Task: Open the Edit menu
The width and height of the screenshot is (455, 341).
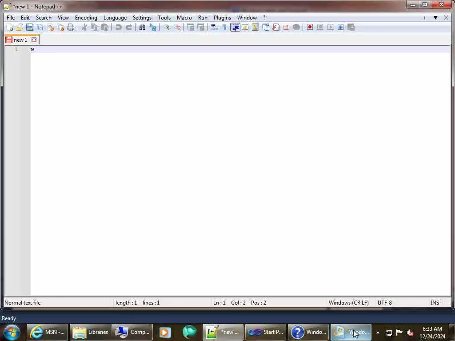Action: coord(25,18)
